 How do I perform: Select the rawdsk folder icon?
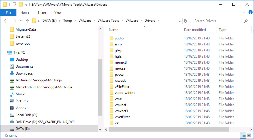111,81
